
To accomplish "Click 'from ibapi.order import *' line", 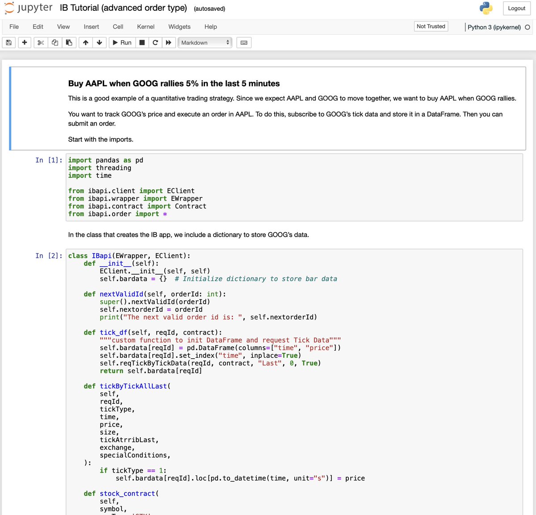I will pos(118,214).
